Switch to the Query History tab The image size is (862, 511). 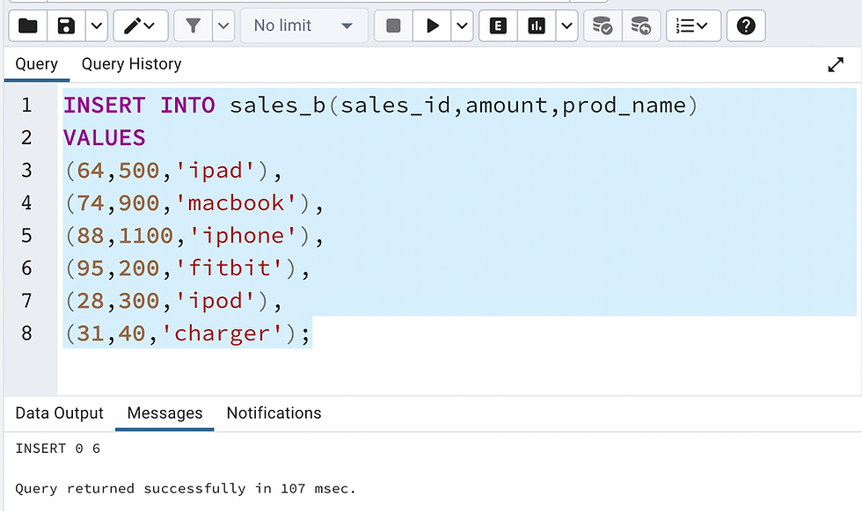(x=131, y=64)
